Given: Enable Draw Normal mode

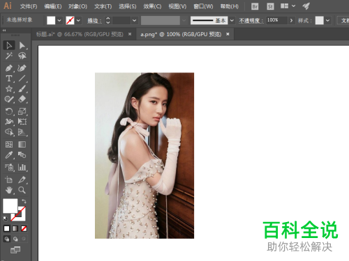Looking at the screenshot, I should (x=7, y=239).
